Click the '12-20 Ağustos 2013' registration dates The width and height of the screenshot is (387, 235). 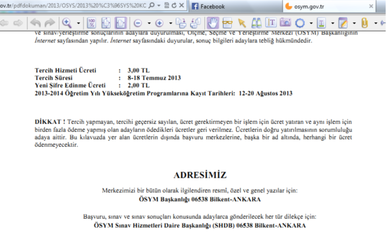265,94
